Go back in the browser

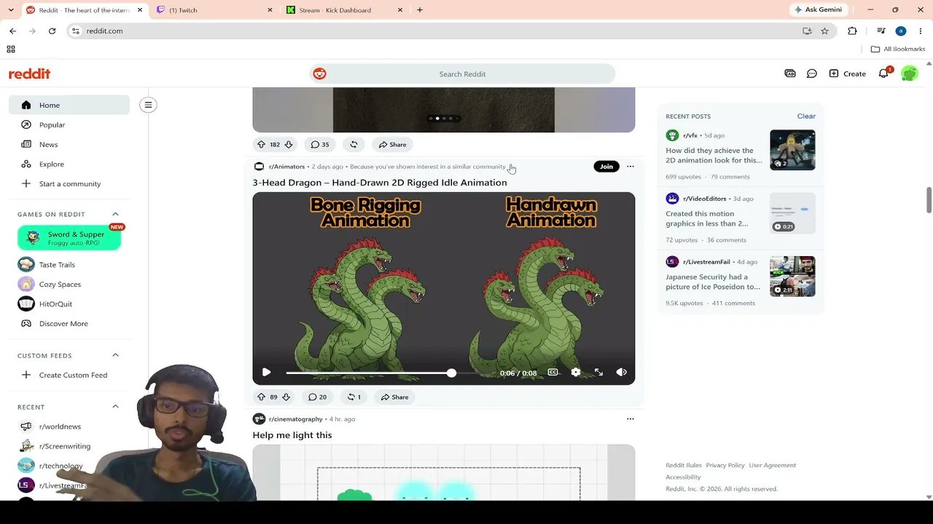click(12, 31)
